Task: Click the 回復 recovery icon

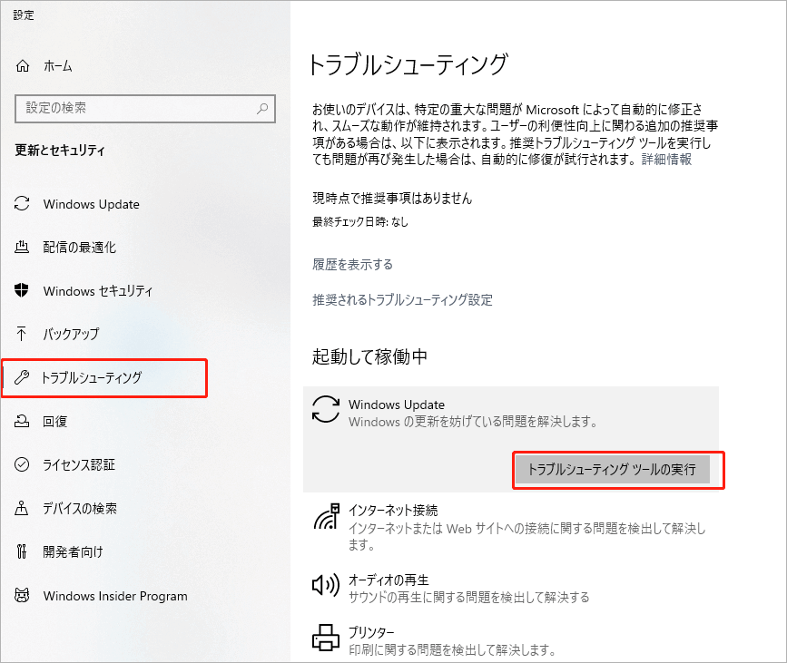Action: tap(22, 421)
